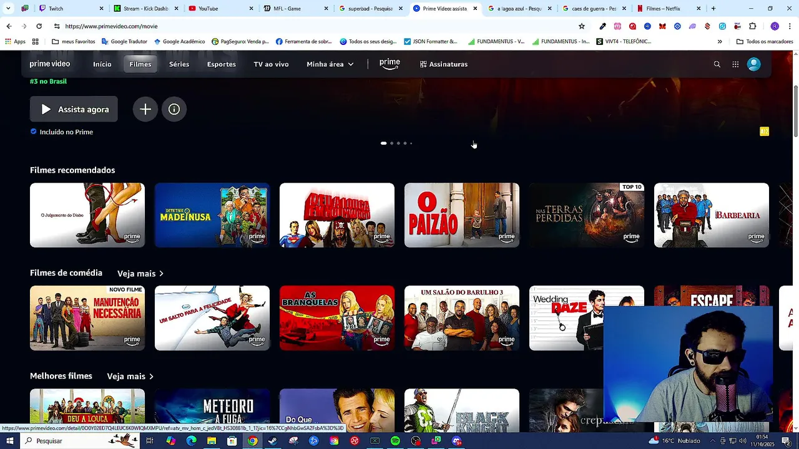Open Meteoro A Fuga movie card
The height and width of the screenshot is (449, 799).
212,410
